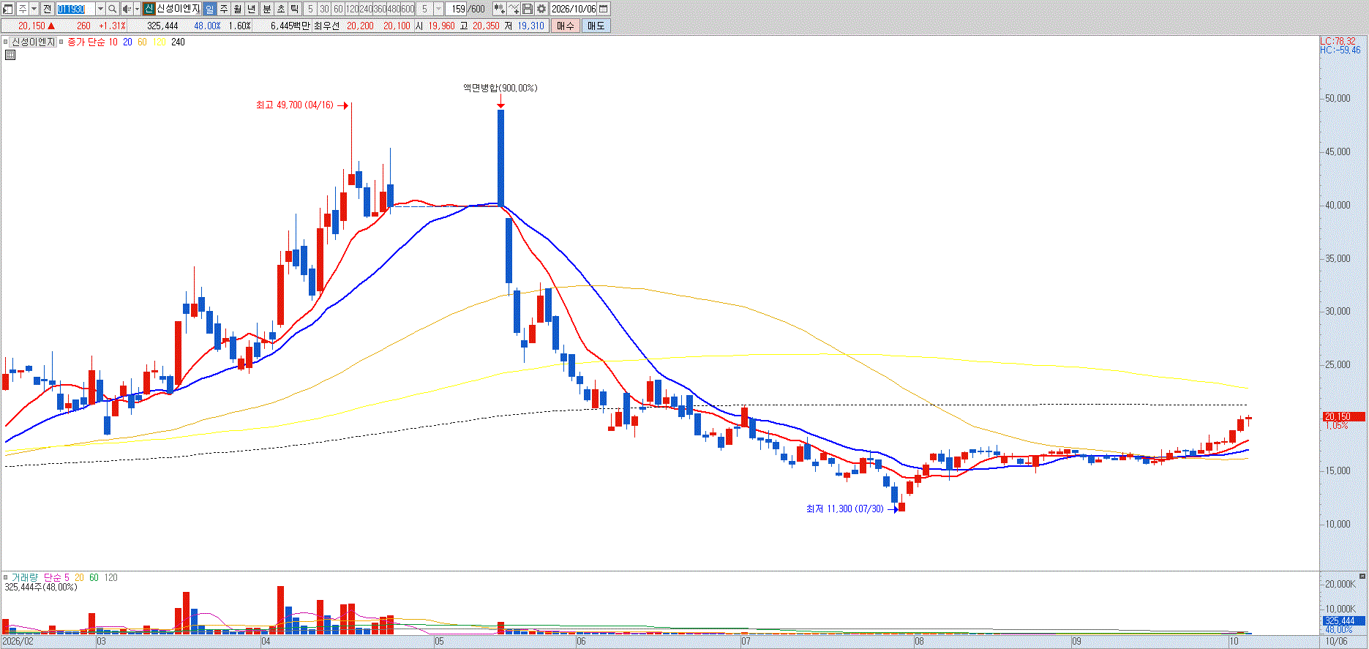Click the 2026/10/06 date field

[x=574, y=9]
